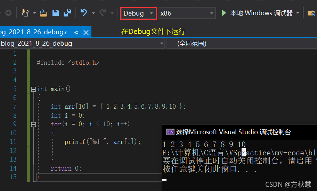The height and width of the screenshot is (191, 317).
Task: Click the Save floppy disk icon
Action: pos(55,13)
